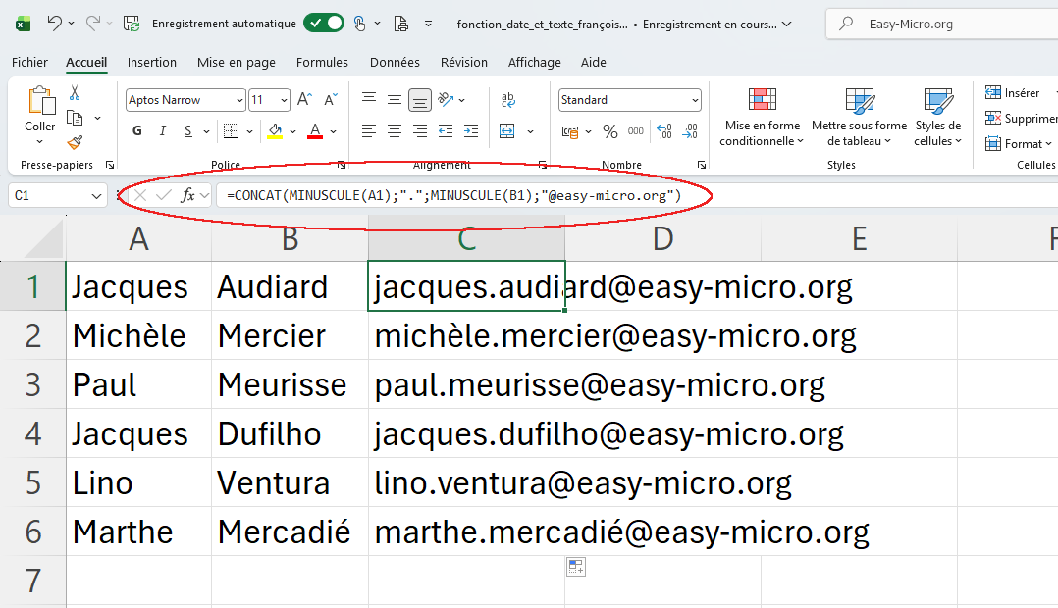Select the Format Painter brush icon
This screenshot has width=1058, height=608.
[75, 143]
